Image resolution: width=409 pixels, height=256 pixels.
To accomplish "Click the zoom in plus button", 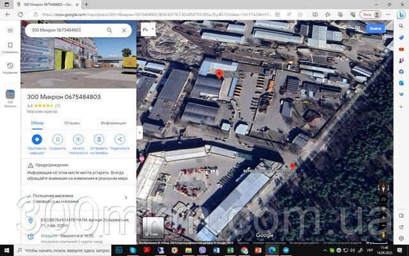I will (x=383, y=218).
